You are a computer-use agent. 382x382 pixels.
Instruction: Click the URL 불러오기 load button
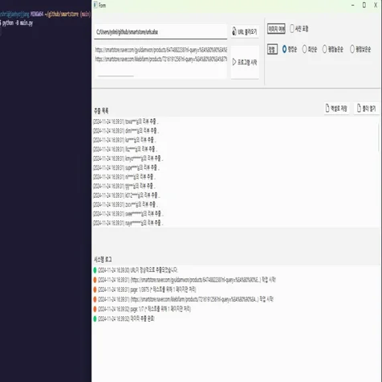coord(245,31)
